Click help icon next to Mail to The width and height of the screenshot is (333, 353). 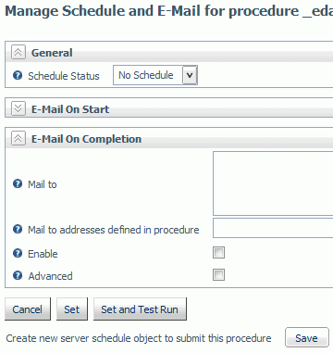pyautogui.click(x=18, y=183)
